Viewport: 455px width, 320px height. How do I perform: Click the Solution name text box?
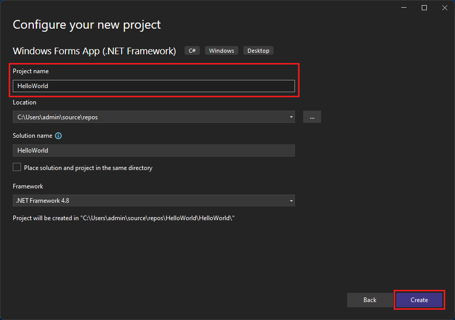pyautogui.click(x=153, y=150)
